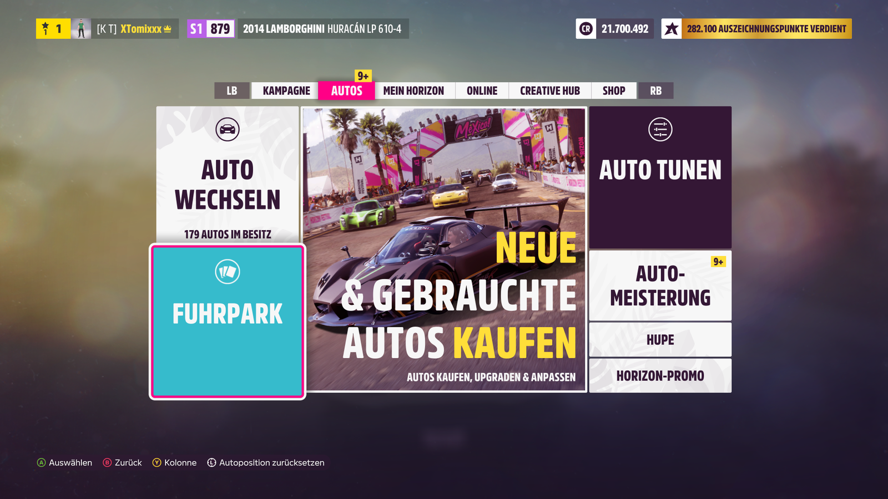Click the Autoposition zurücksetzen prompt label
Screen dimensions: 888x499
[272, 462]
